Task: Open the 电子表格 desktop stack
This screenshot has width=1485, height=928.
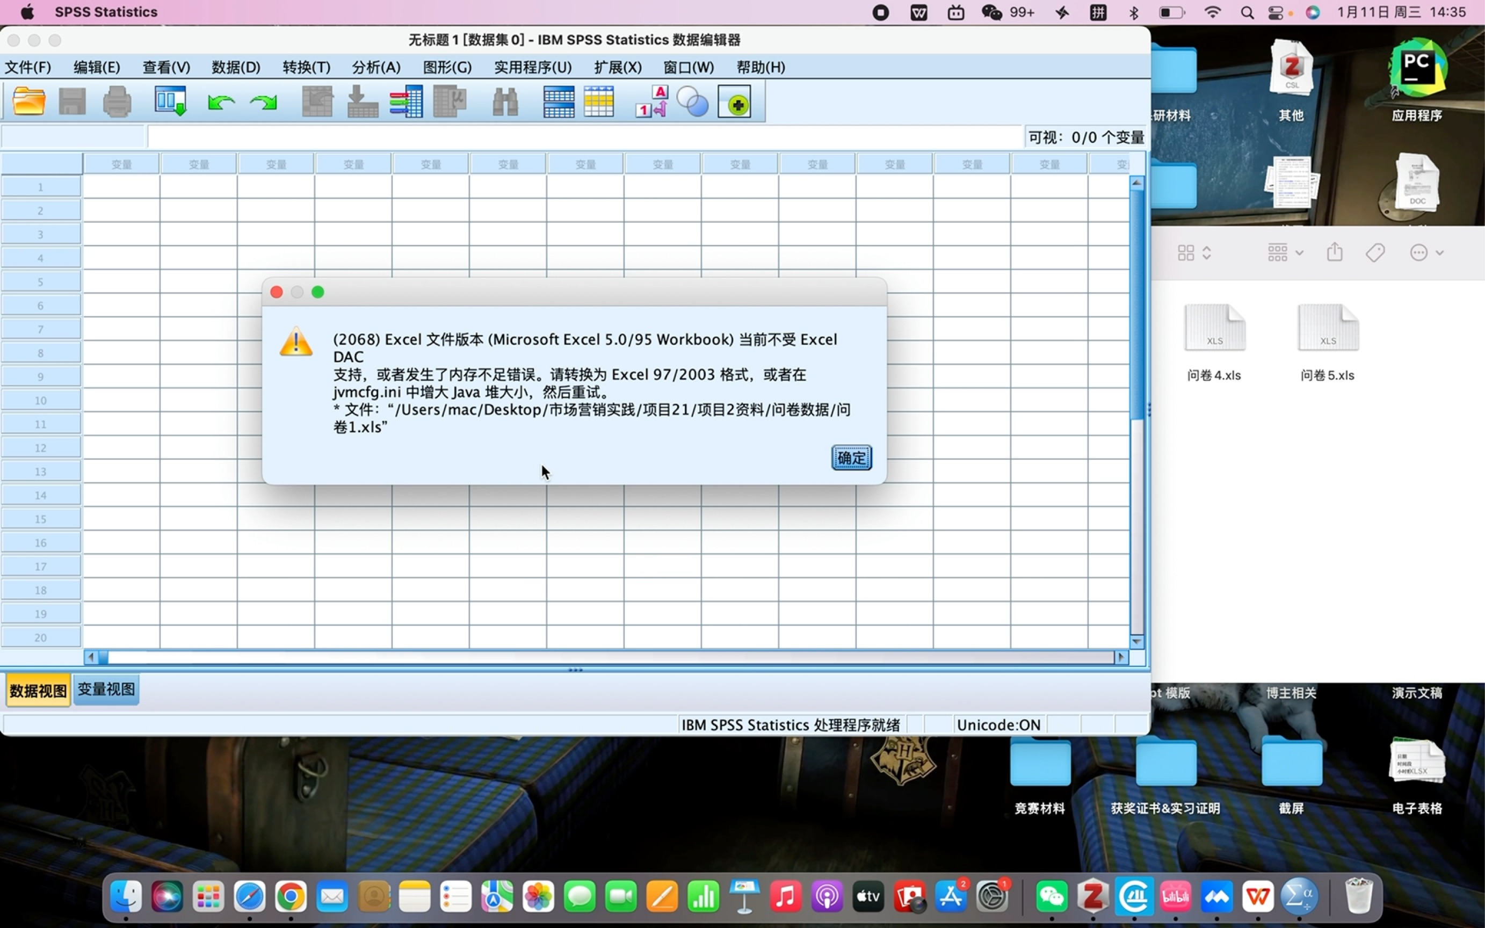Action: coord(1417,776)
